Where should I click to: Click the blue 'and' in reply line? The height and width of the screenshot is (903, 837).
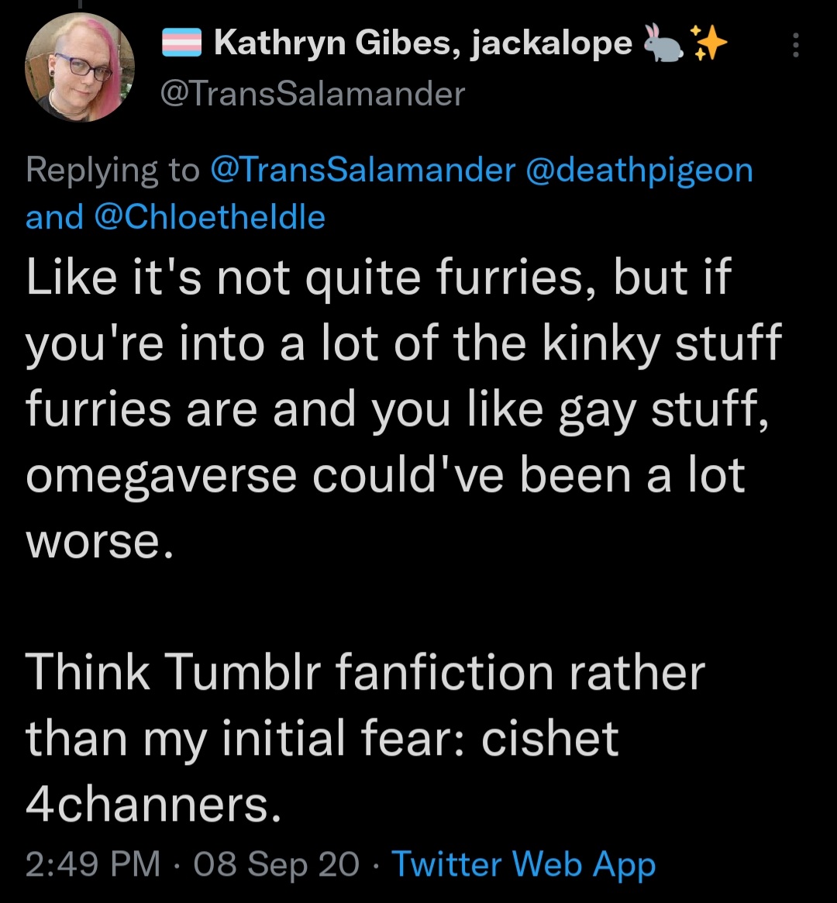[54, 217]
